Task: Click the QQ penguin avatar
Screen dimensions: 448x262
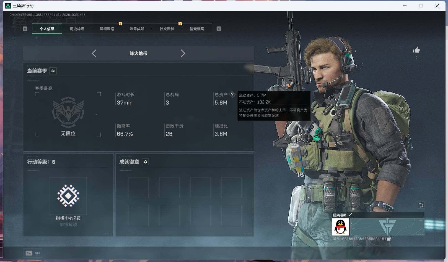Action: point(341,227)
